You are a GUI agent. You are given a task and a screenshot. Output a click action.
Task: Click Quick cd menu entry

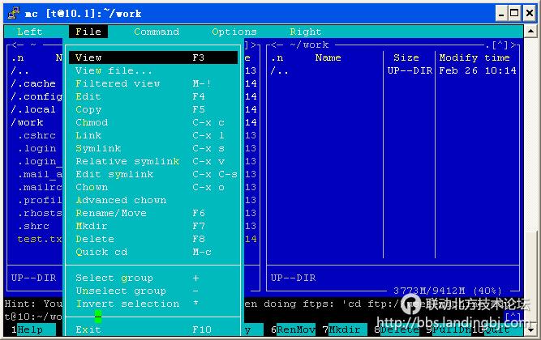coord(101,252)
